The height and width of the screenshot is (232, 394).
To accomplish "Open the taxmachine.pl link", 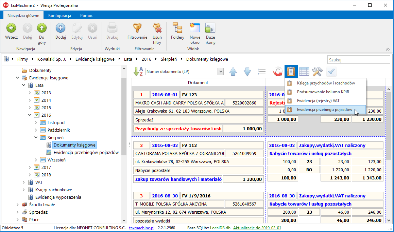I will [142, 228].
